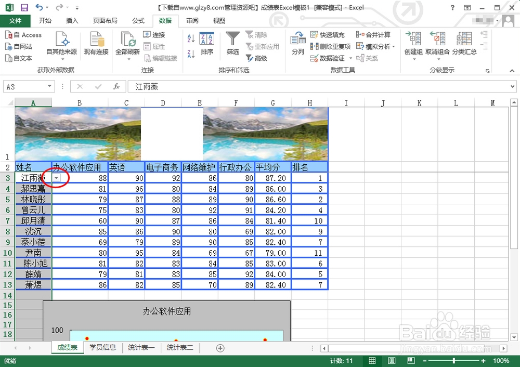Image resolution: width=520 pixels, height=367 pixels.
Task: Click the 办公软件应用 chart title
Action: pyautogui.click(x=167, y=311)
